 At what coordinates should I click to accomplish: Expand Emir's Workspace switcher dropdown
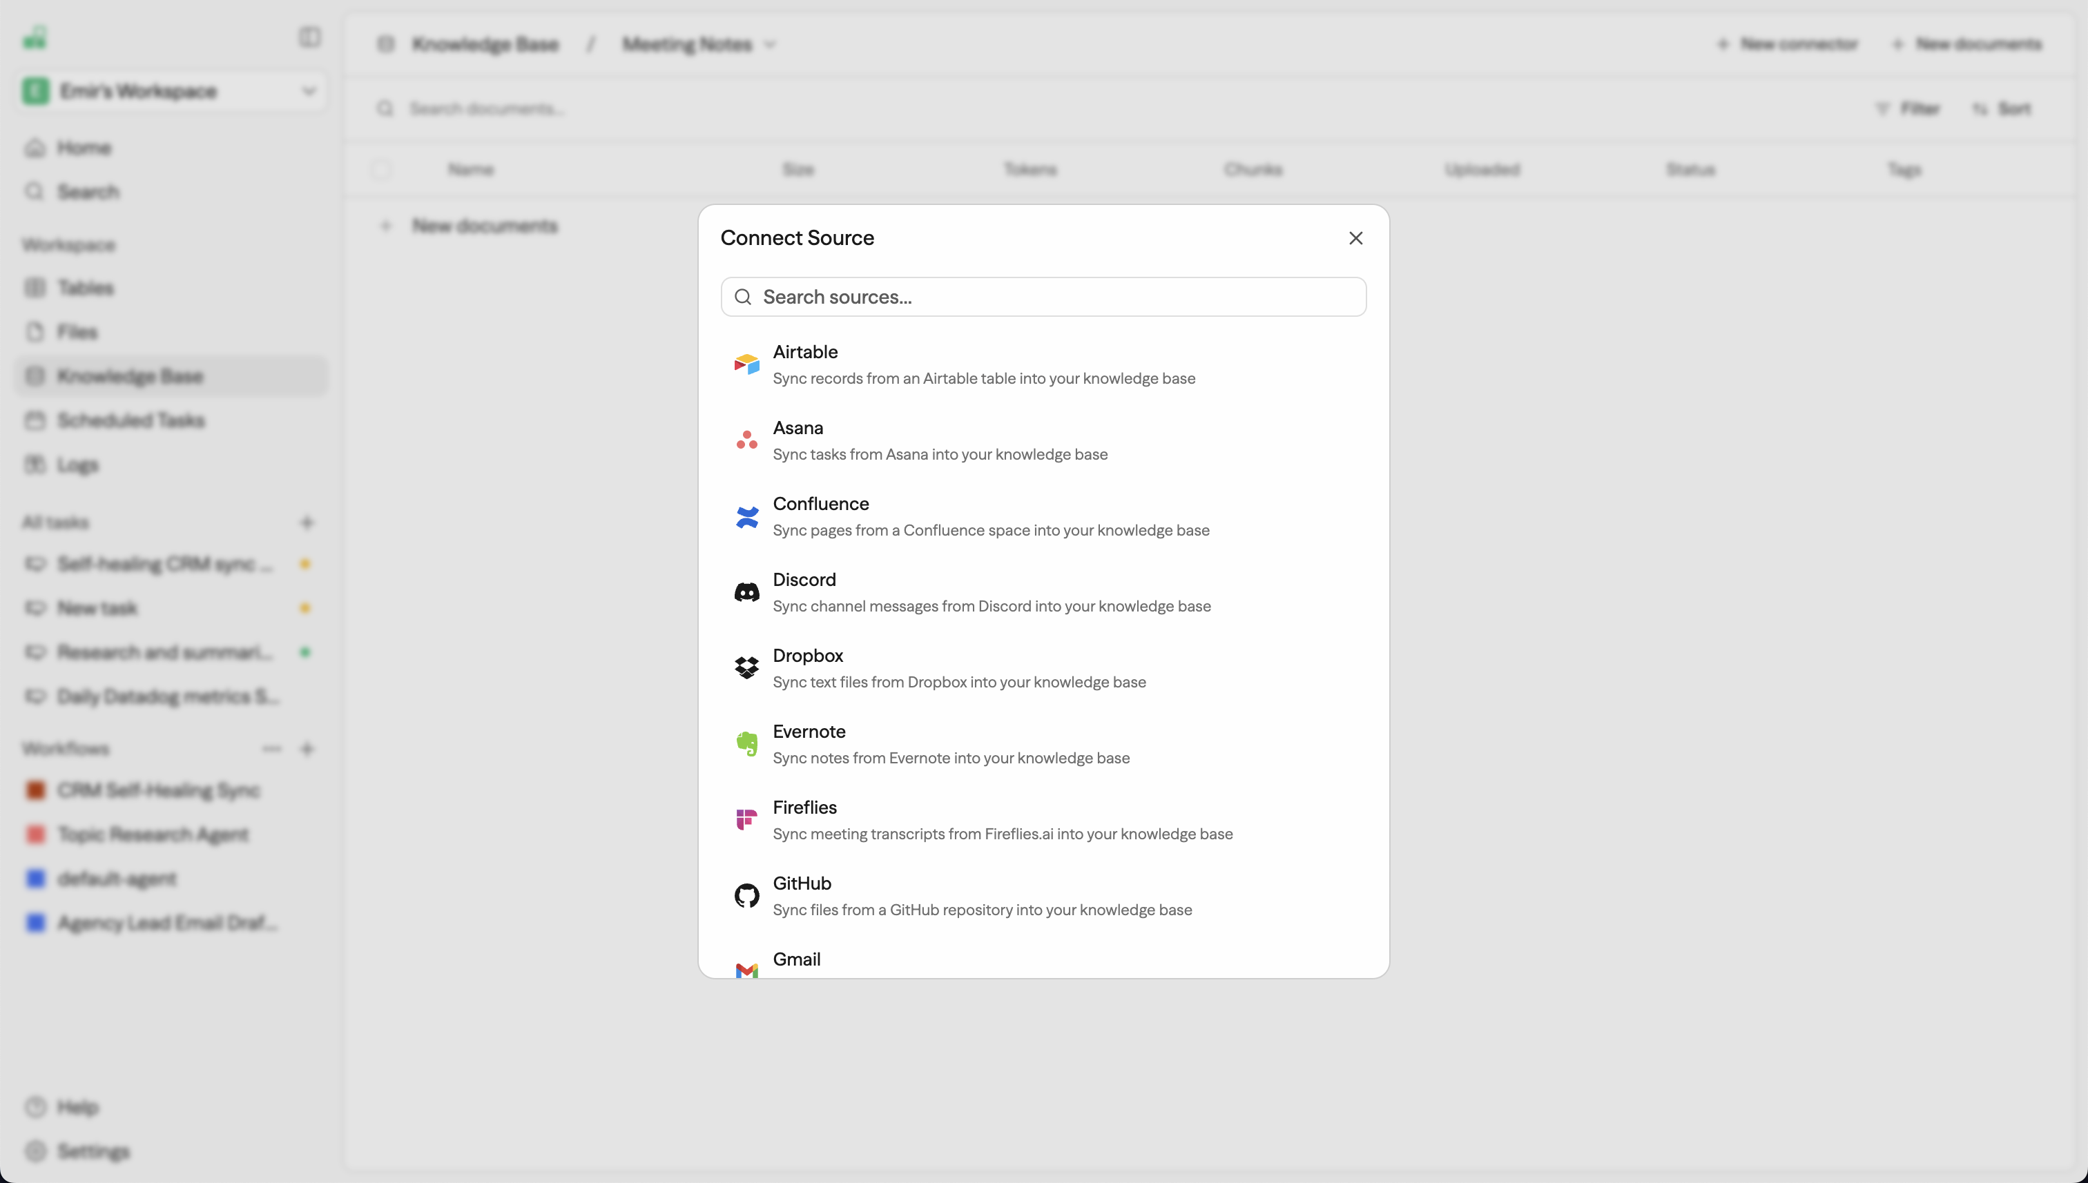point(308,91)
